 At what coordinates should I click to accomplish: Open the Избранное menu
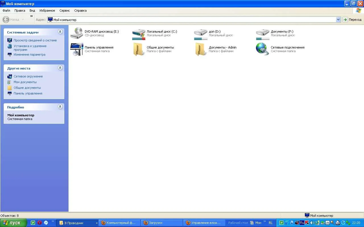click(47, 10)
